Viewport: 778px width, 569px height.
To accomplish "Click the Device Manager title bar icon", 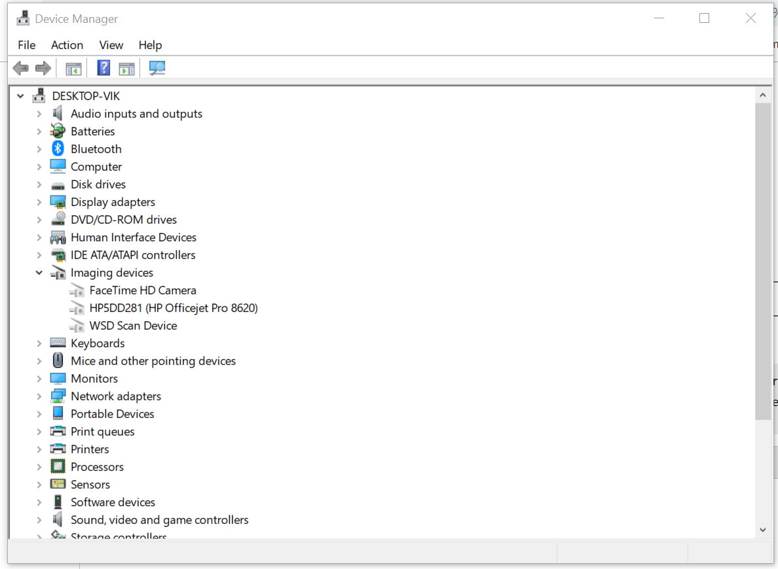I will coord(23,18).
